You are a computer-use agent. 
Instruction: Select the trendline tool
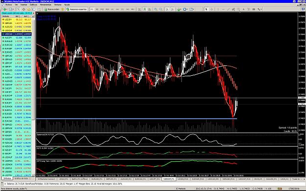point(228,9)
